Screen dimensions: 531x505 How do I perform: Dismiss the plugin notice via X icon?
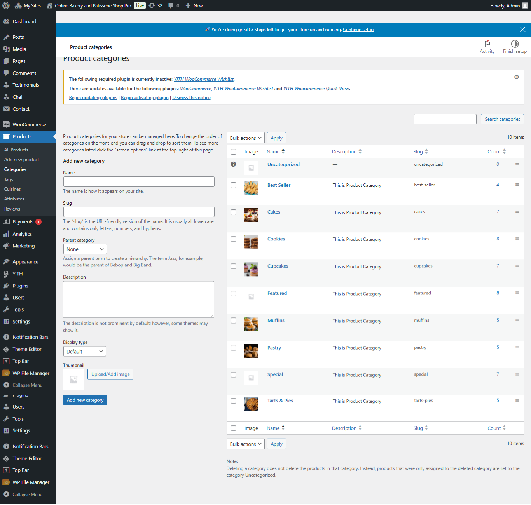pos(516,77)
